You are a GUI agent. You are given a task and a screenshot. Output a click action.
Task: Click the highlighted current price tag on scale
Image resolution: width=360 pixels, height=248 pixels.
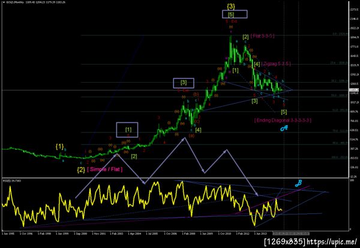tap(353, 90)
